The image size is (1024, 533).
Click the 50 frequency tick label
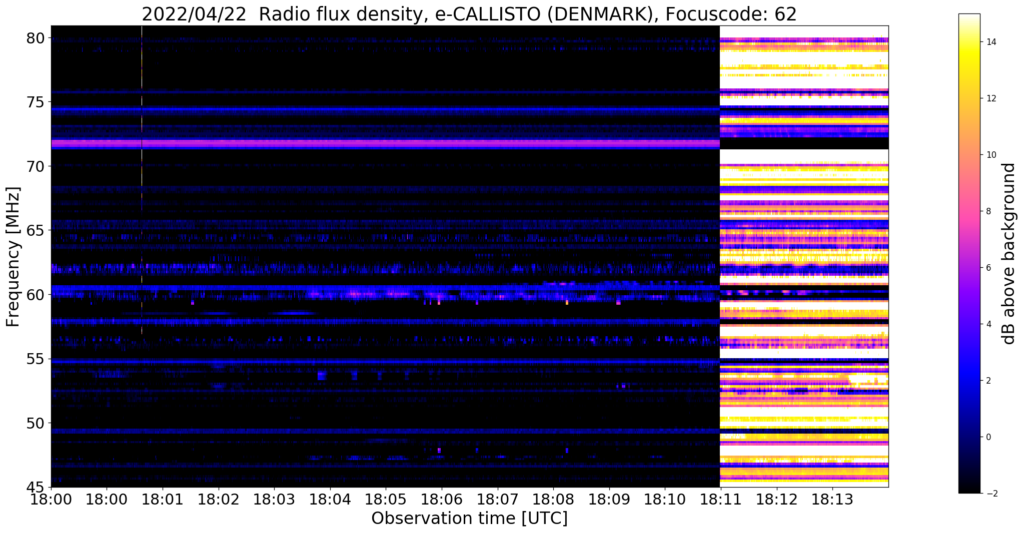click(36, 423)
